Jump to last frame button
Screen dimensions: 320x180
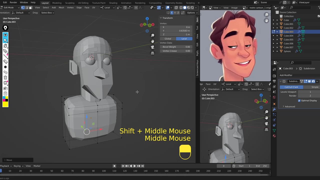click(142, 166)
